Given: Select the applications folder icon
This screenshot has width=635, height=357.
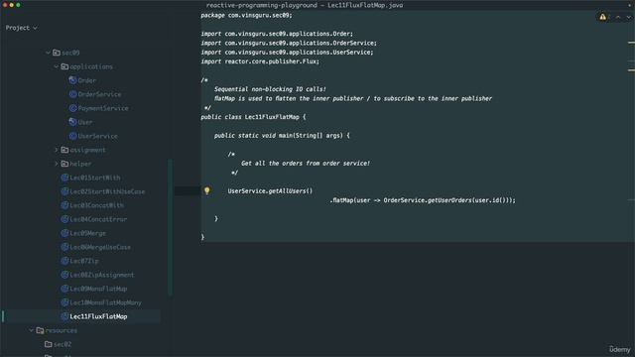Looking at the screenshot, I should click(x=64, y=66).
